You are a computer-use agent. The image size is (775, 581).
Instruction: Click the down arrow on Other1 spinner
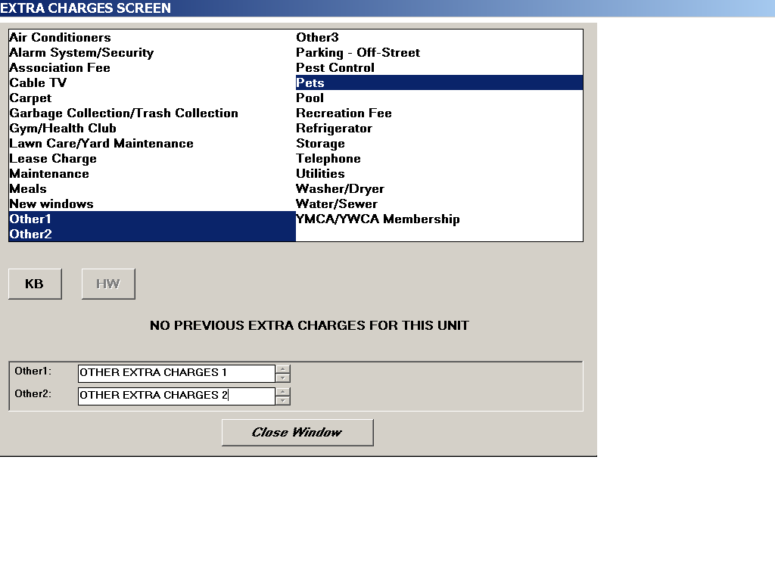[283, 377]
